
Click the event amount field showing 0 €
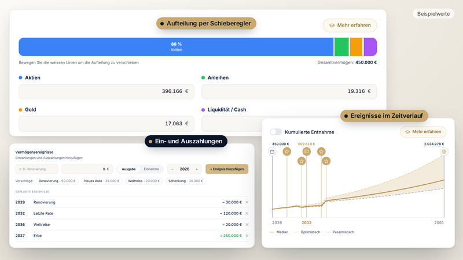[x=87, y=169]
